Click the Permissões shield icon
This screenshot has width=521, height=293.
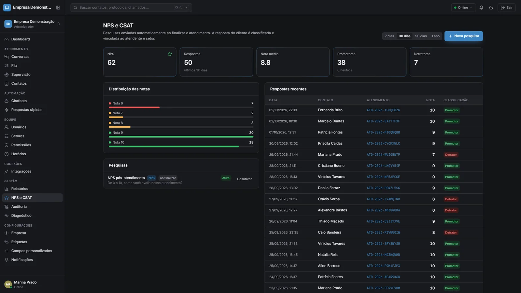(x=7, y=145)
